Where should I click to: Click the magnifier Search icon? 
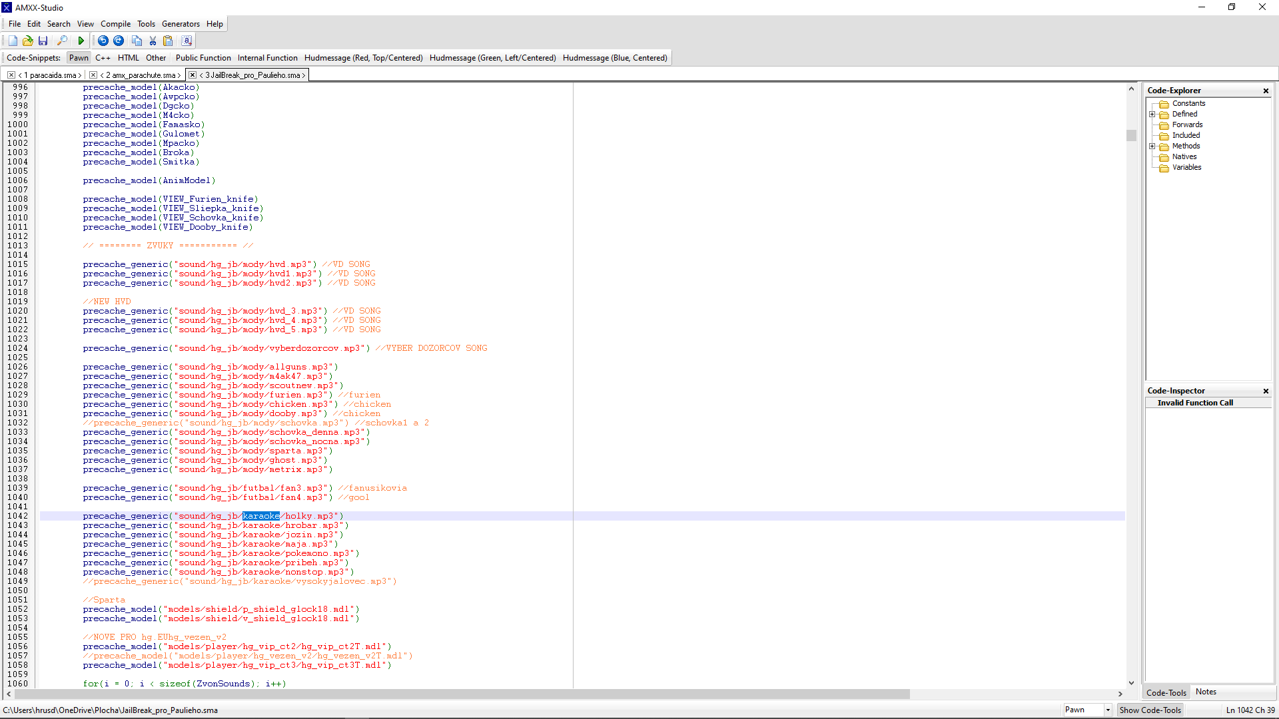click(62, 41)
